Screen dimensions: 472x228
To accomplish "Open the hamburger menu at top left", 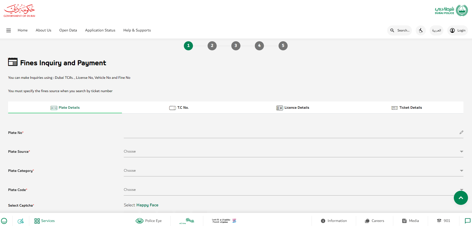I will 8,30.
